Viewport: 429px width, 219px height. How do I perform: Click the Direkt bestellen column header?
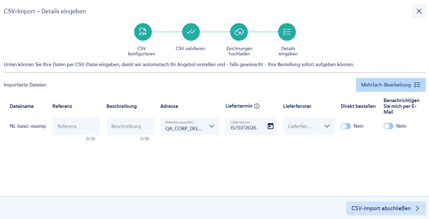pyautogui.click(x=358, y=106)
